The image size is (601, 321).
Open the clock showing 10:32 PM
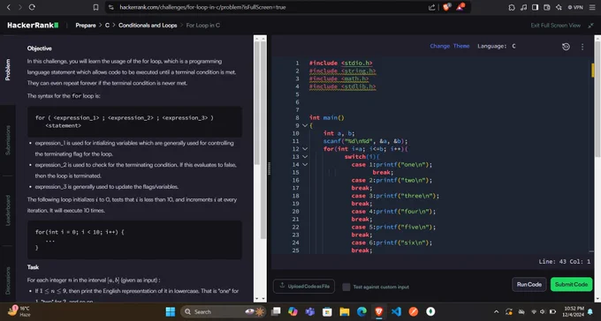(574, 311)
